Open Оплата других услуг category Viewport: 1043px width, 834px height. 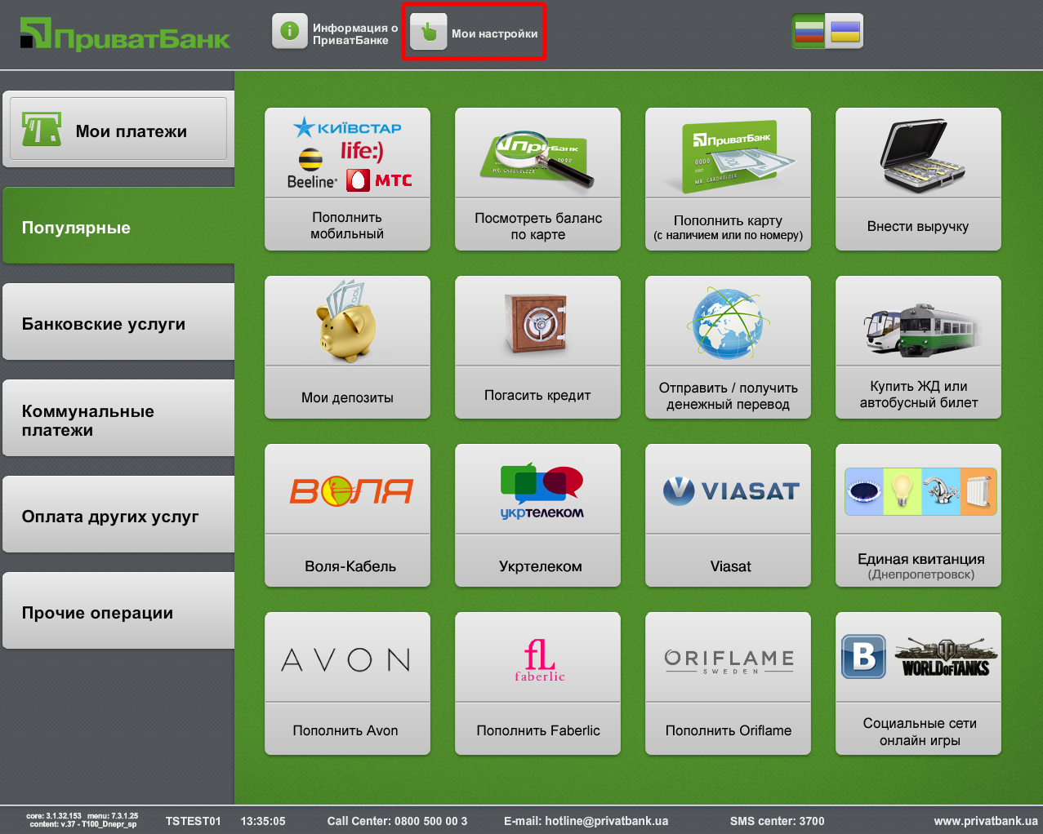[x=118, y=514]
